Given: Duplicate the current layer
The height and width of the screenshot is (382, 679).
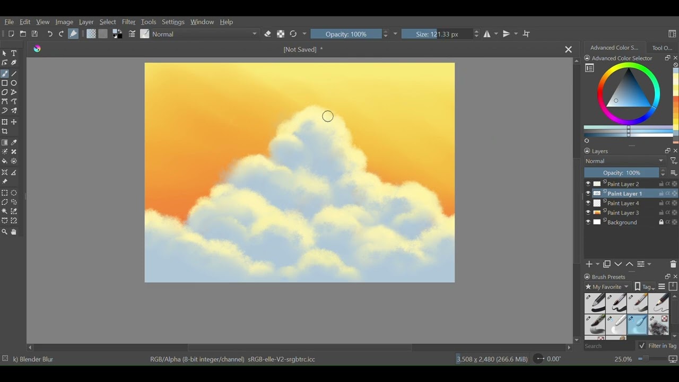Looking at the screenshot, I should 607,264.
